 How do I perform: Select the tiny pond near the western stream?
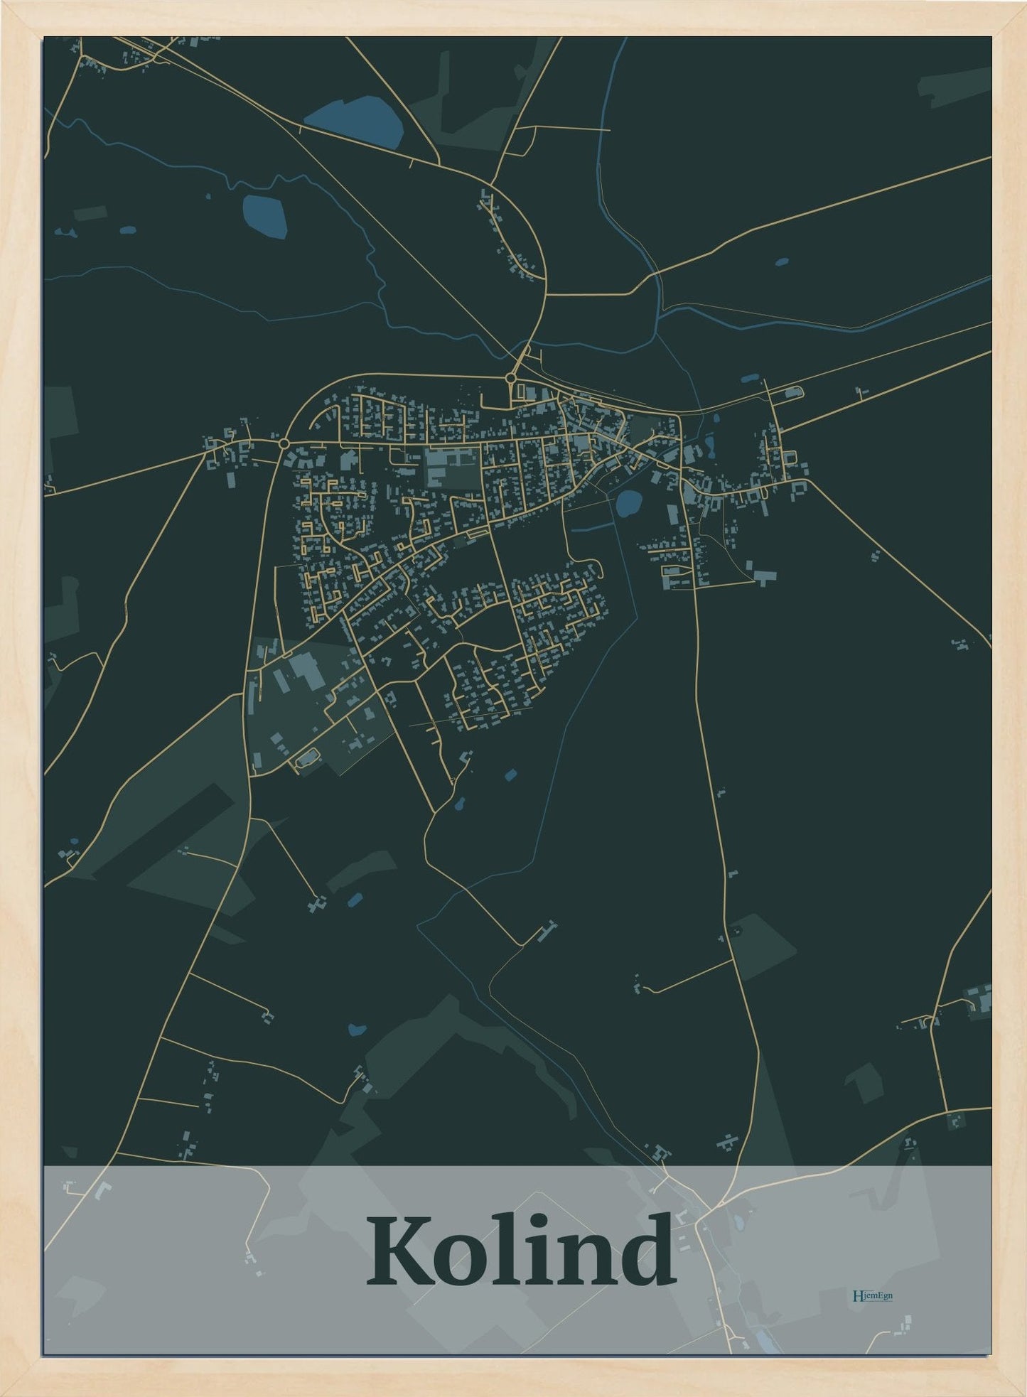[128, 230]
